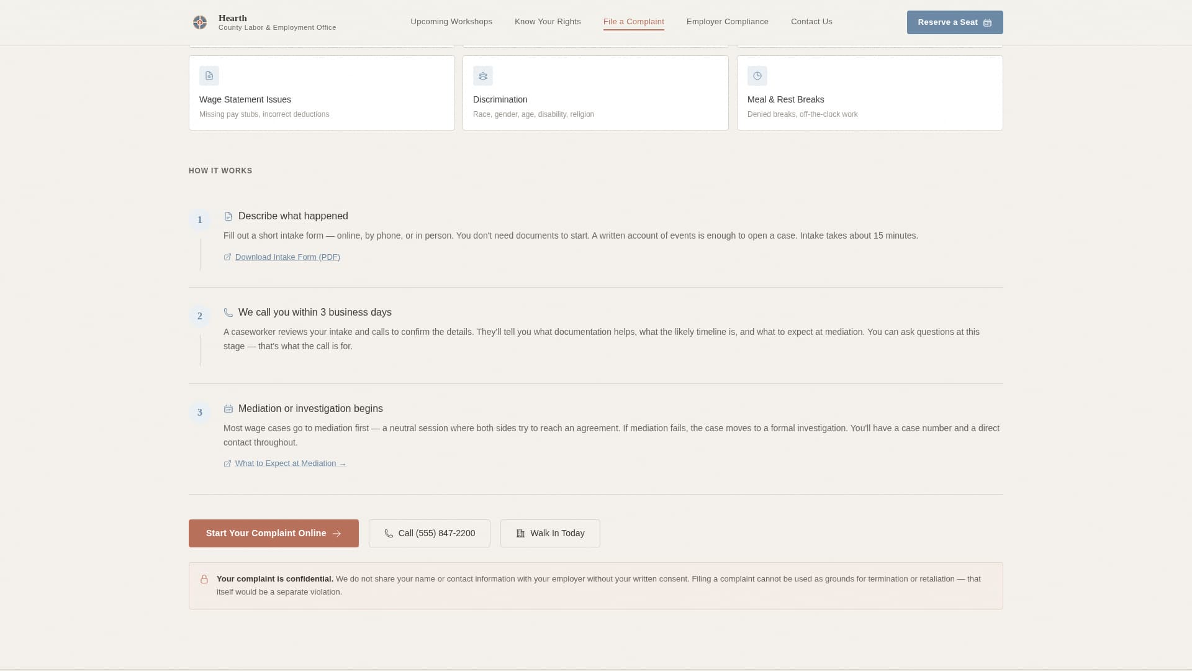The image size is (1192, 671).
Task: Click the phone icon in the Call button
Action: [x=389, y=534]
